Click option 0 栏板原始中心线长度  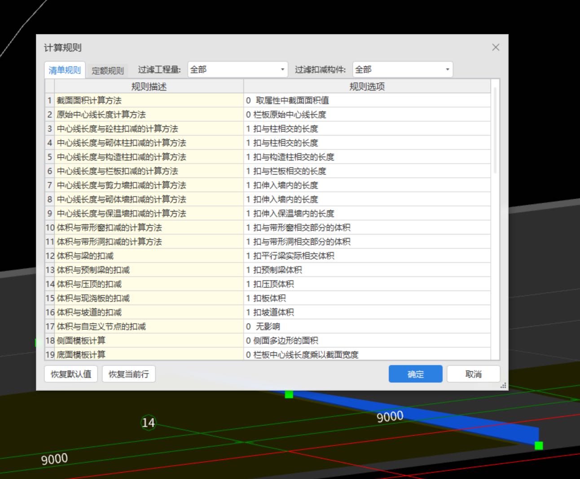tap(367, 114)
